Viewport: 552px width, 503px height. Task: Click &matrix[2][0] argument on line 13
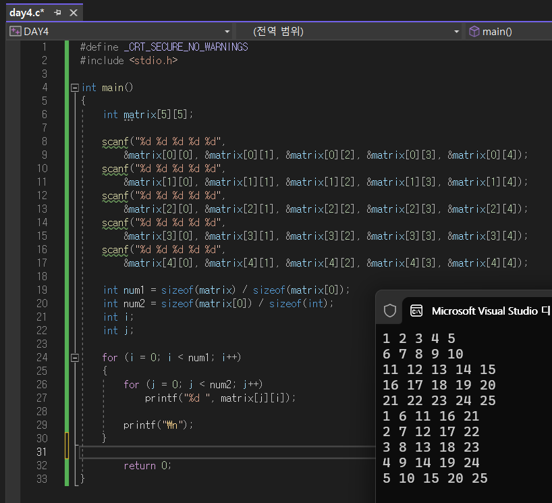pyautogui.click(x=158, y=209)
